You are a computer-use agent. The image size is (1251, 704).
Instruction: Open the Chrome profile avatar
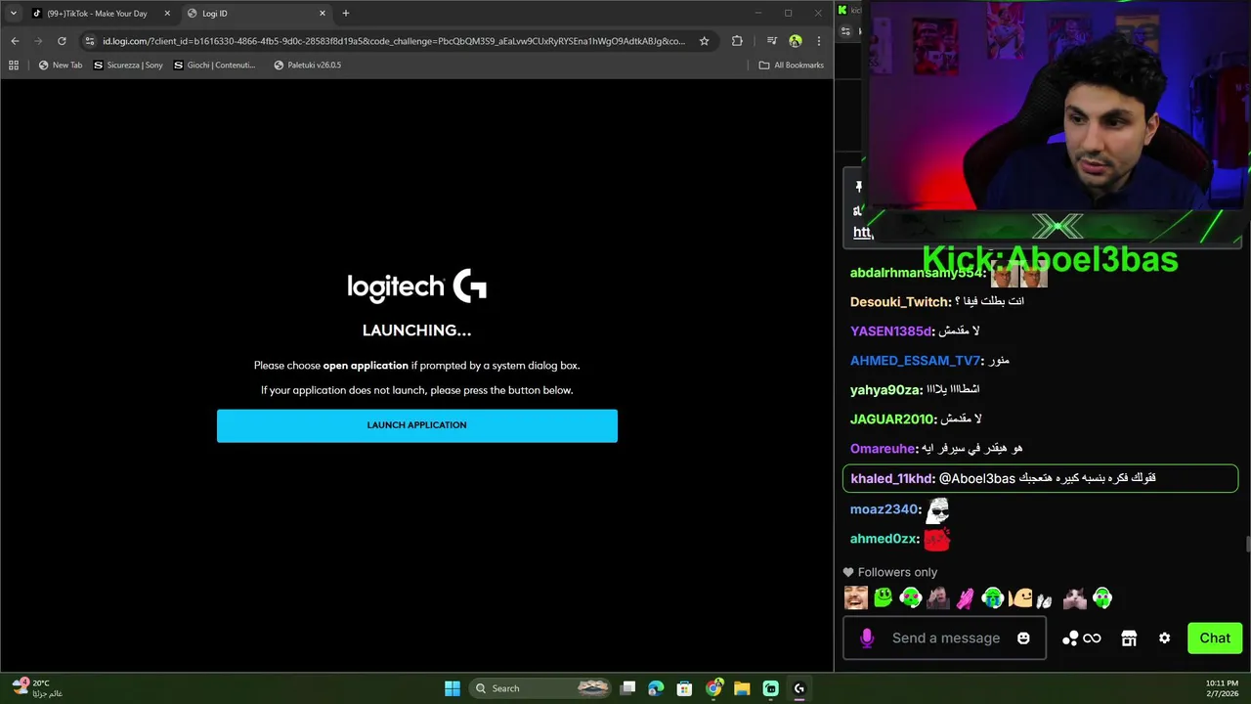pos(796,41)
